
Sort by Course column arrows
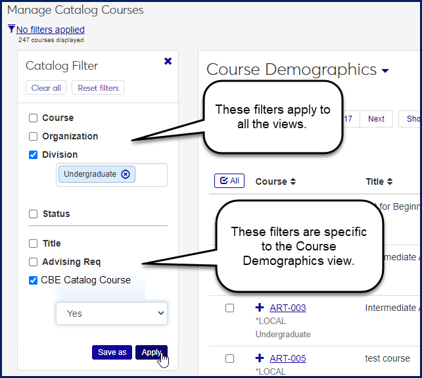click(293, 181)
